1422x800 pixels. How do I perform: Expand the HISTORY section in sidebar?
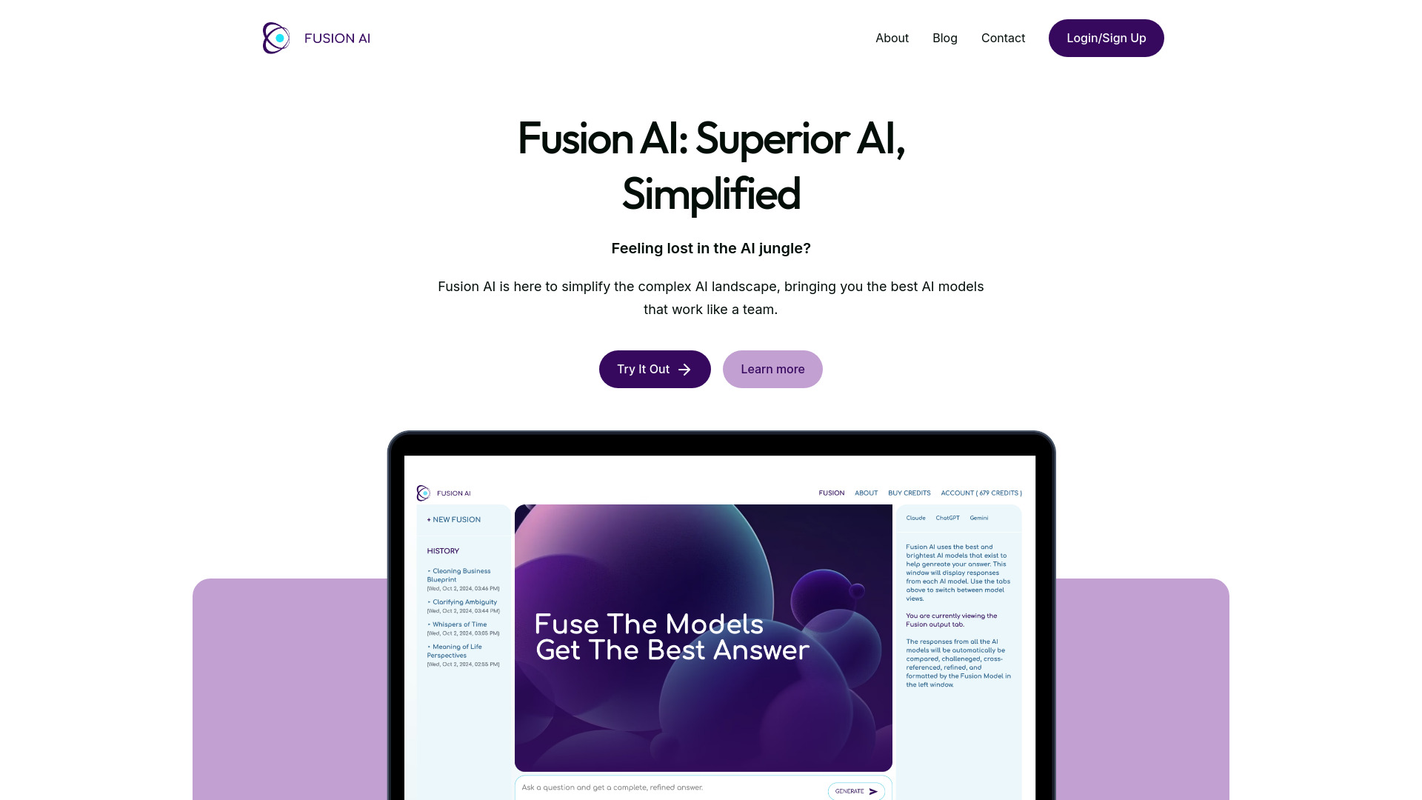442,550
